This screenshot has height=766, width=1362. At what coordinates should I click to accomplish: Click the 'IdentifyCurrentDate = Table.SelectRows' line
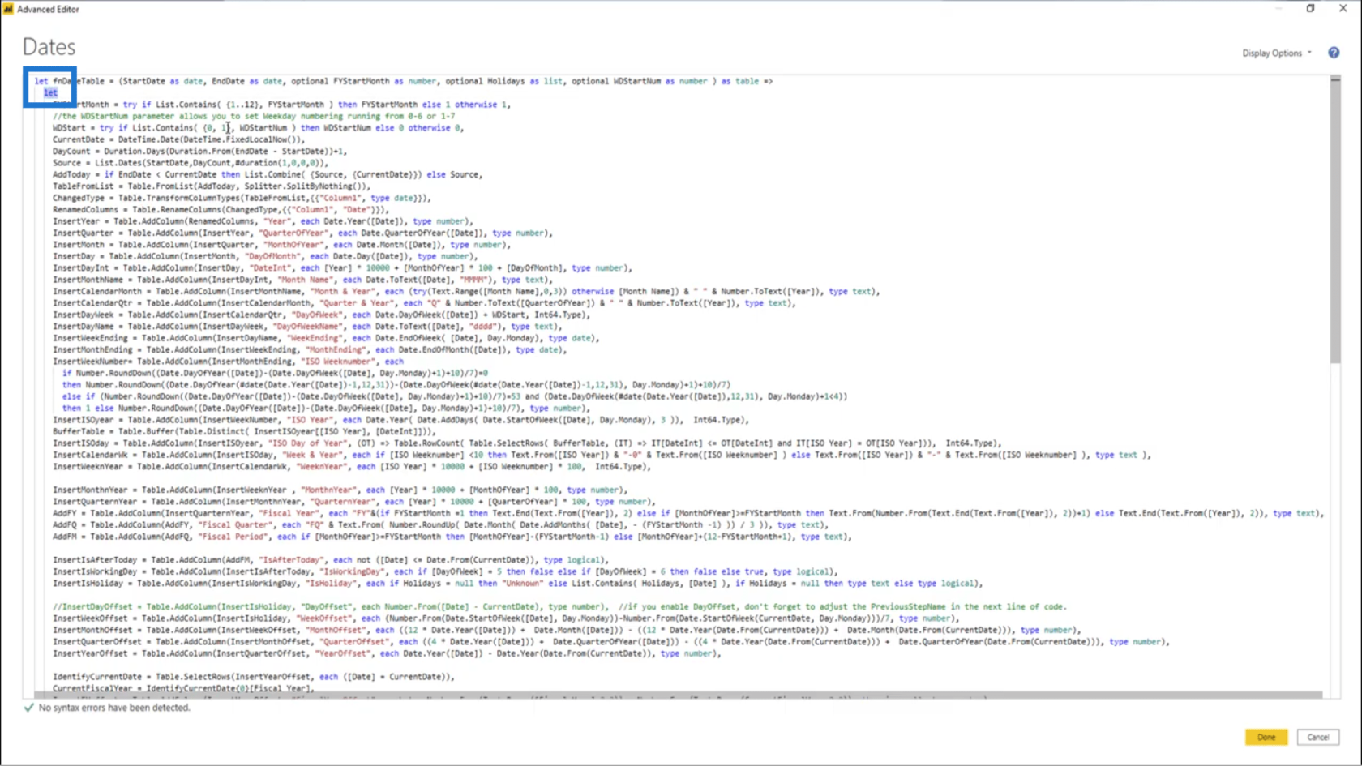pyautogui.click(x=254, y=676)
